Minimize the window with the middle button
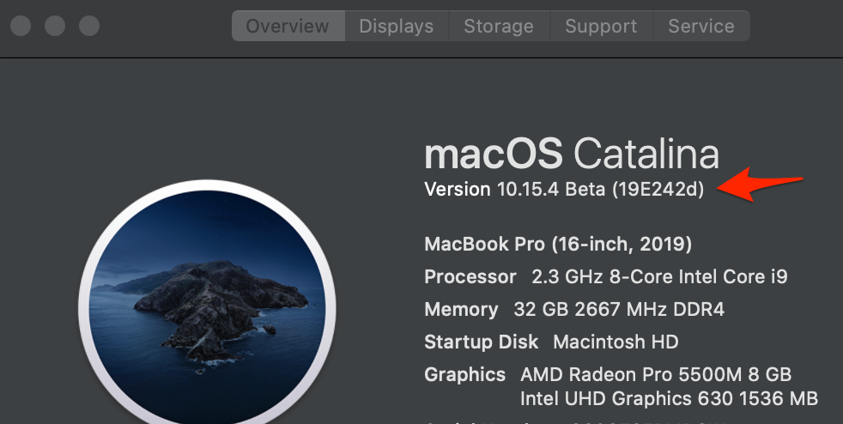The height and width of the screenshot is (424, 843). (55, 26)
